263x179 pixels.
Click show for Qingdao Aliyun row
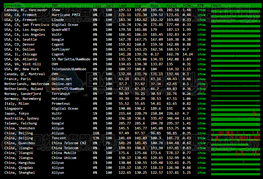[202, 168]
